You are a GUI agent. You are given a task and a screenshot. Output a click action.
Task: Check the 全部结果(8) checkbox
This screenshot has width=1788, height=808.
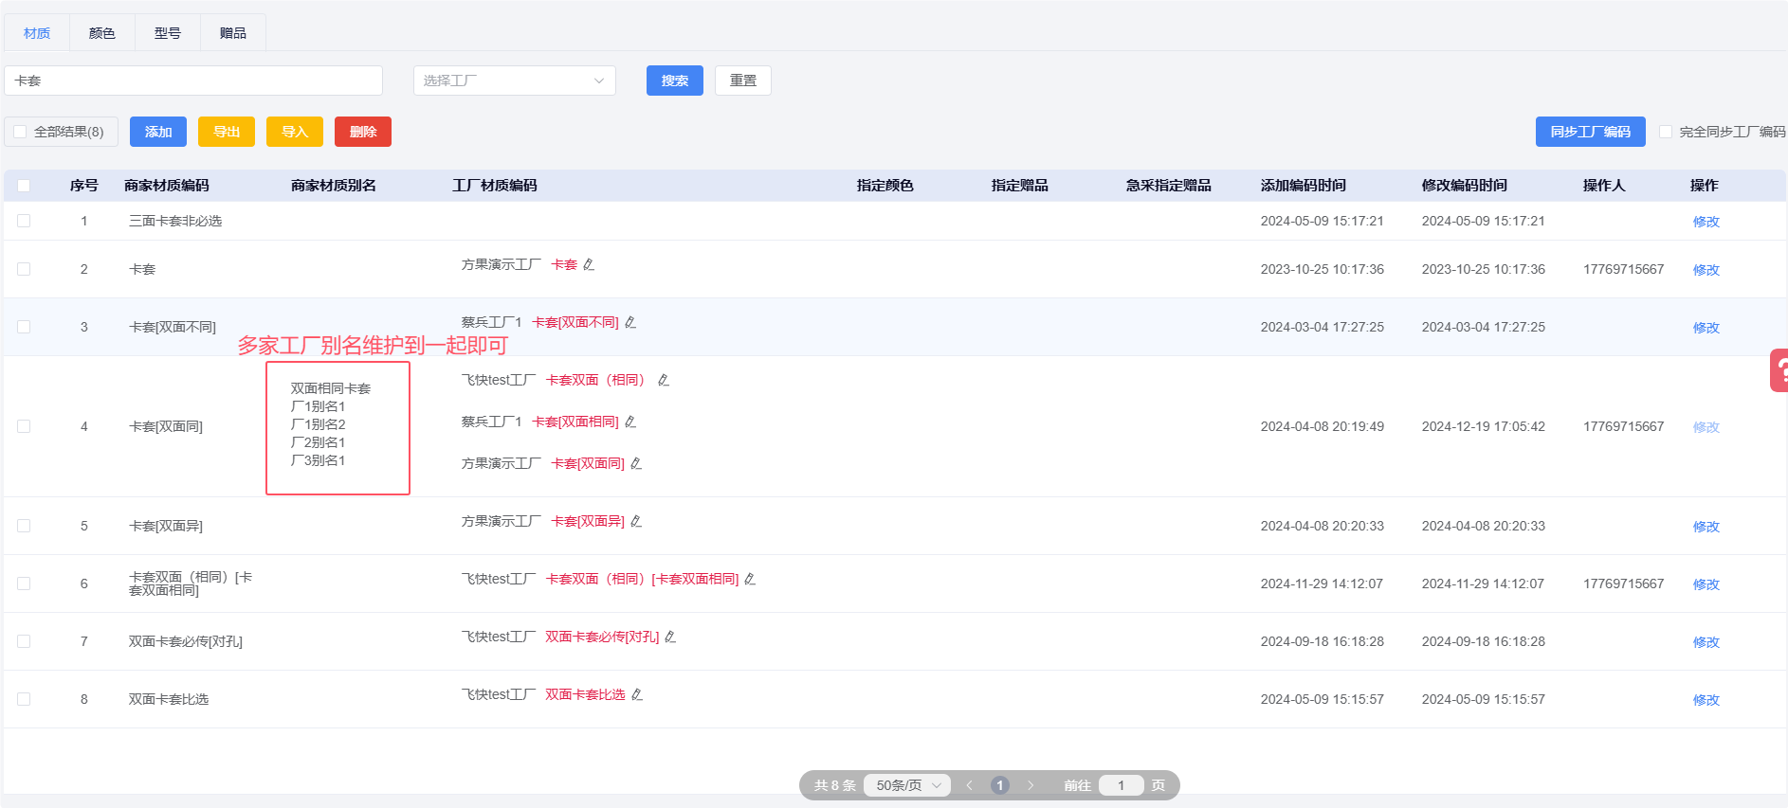21,132
